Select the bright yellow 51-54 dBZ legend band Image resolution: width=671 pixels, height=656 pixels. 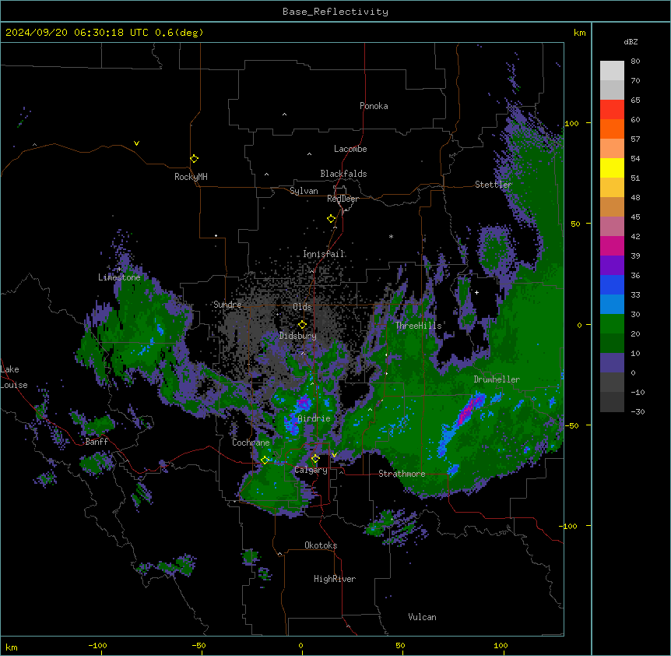[612, 168]
